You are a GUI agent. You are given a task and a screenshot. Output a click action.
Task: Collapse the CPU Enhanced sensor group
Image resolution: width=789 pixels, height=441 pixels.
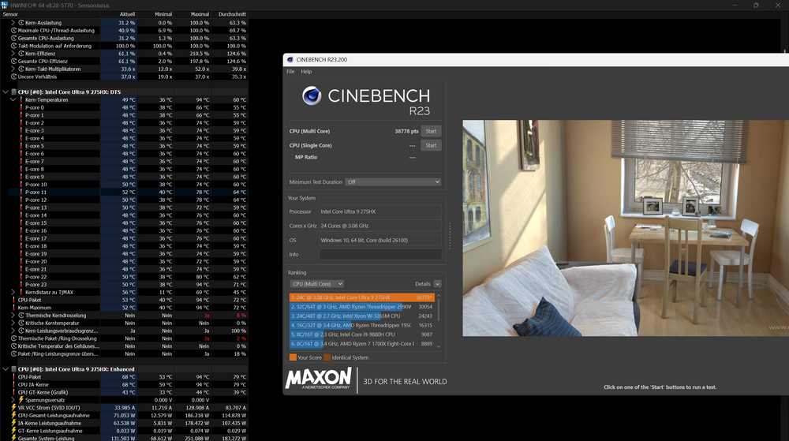coord(6,368)
